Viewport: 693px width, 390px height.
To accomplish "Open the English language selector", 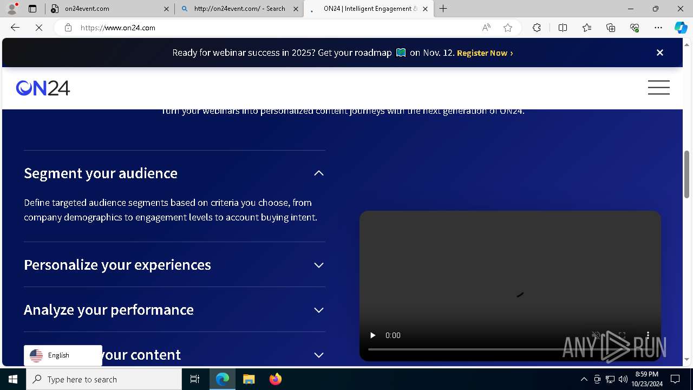I will click(x=63, y=355).
